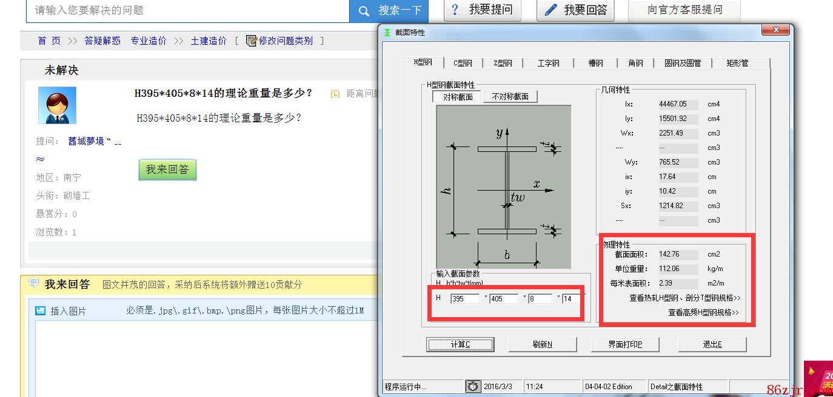This screenshot has height=397, width=833.
Task: Click the question mark icon for 我要提问
Action: click(455, 10)
